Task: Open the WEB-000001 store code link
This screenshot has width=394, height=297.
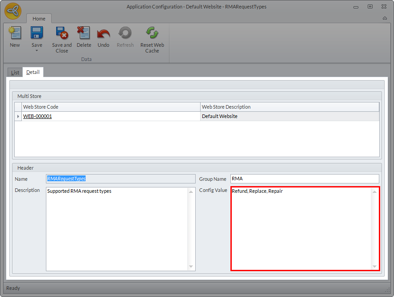Action: coord(37,116)
